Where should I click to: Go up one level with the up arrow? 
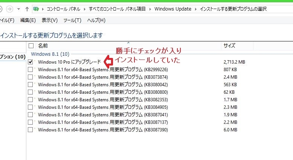coord(27,9)
